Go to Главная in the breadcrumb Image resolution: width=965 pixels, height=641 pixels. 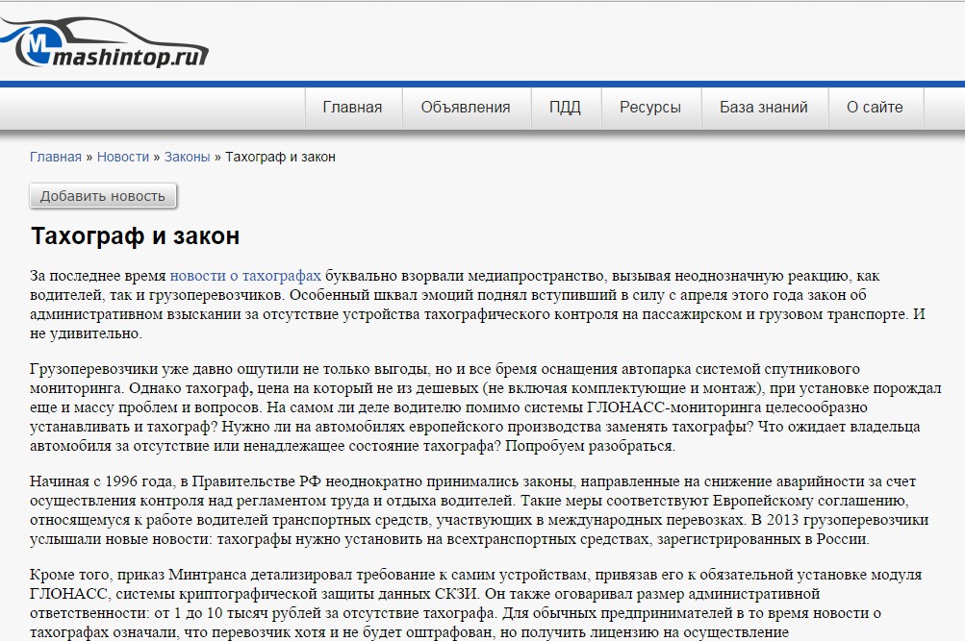point(56,157)
